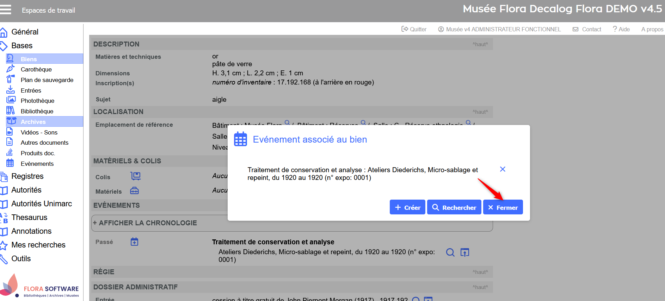Click magnifier next to Bâtiment Musée Flora
665x301 pixels.
coord(287,123)
